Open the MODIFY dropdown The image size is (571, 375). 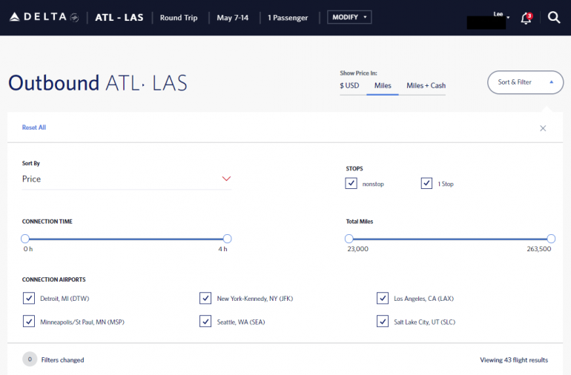[349, 17]
